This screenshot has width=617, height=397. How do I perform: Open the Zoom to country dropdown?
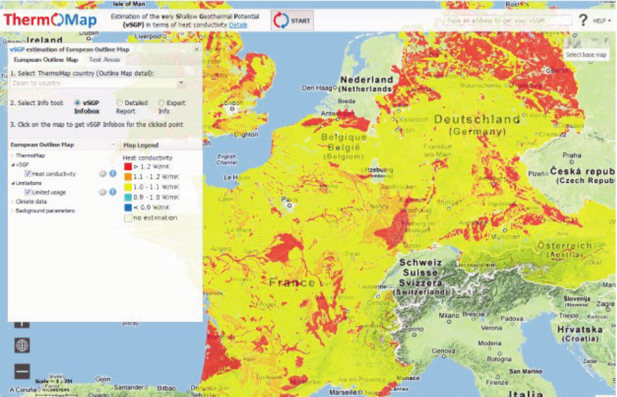click(98, 83)
